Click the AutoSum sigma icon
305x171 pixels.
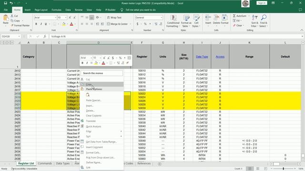click(234, 16)
